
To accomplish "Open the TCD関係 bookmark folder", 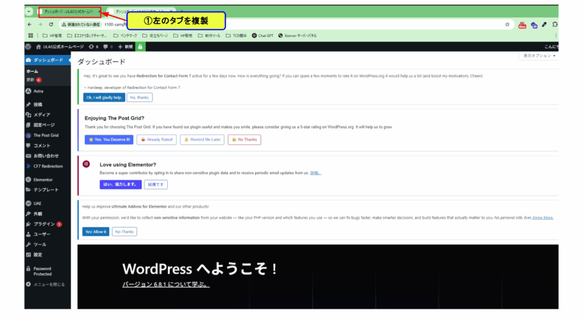I will (x=236, y=36).
